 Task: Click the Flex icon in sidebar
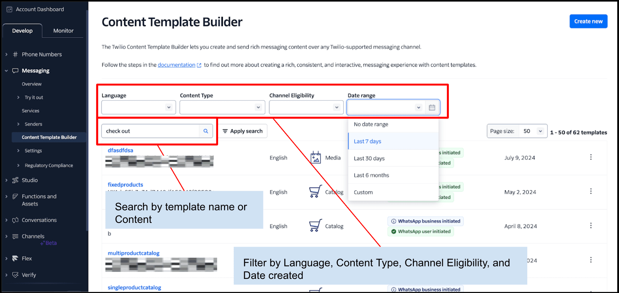(15, 259)
